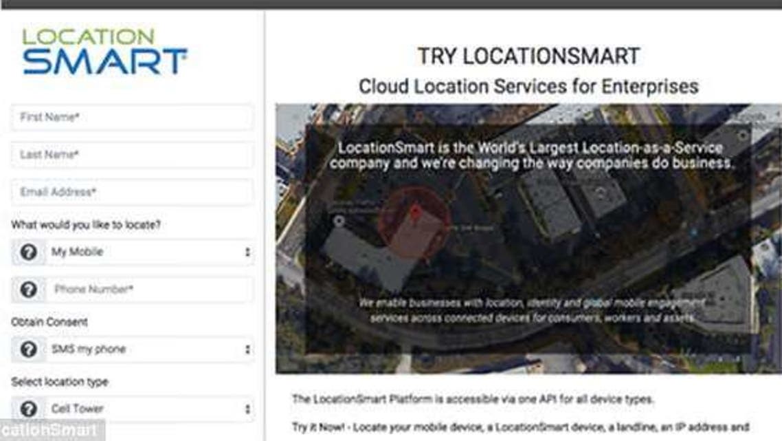Click the 'Select location type' label
The width and height of the screenshot is (782, 441).
(x=60, y=382)
